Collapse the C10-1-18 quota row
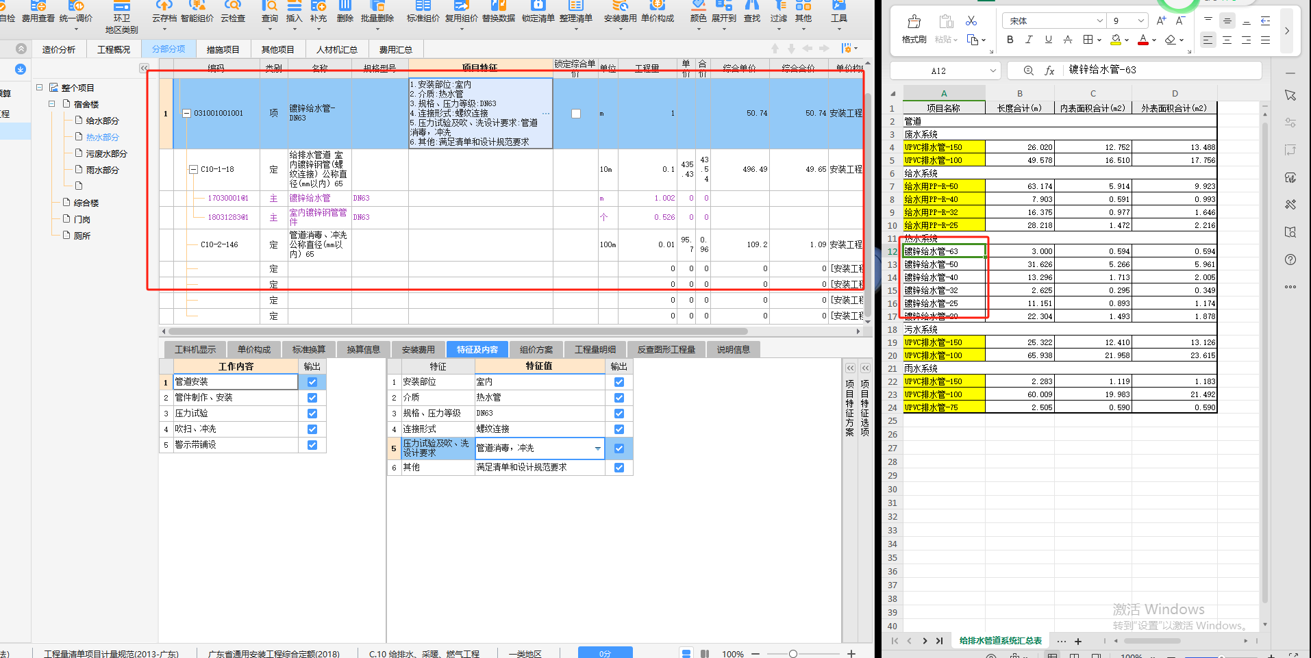1311x658 pixels. click(x=193, y=169)
